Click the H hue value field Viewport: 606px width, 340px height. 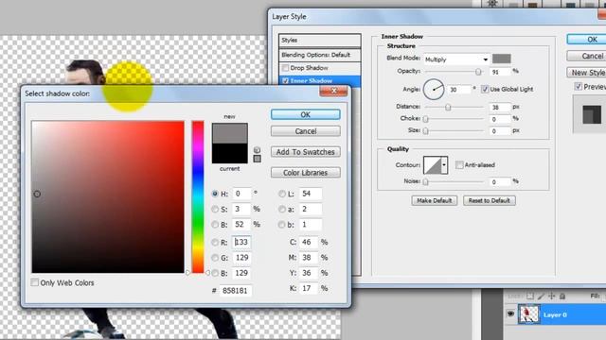241,194
